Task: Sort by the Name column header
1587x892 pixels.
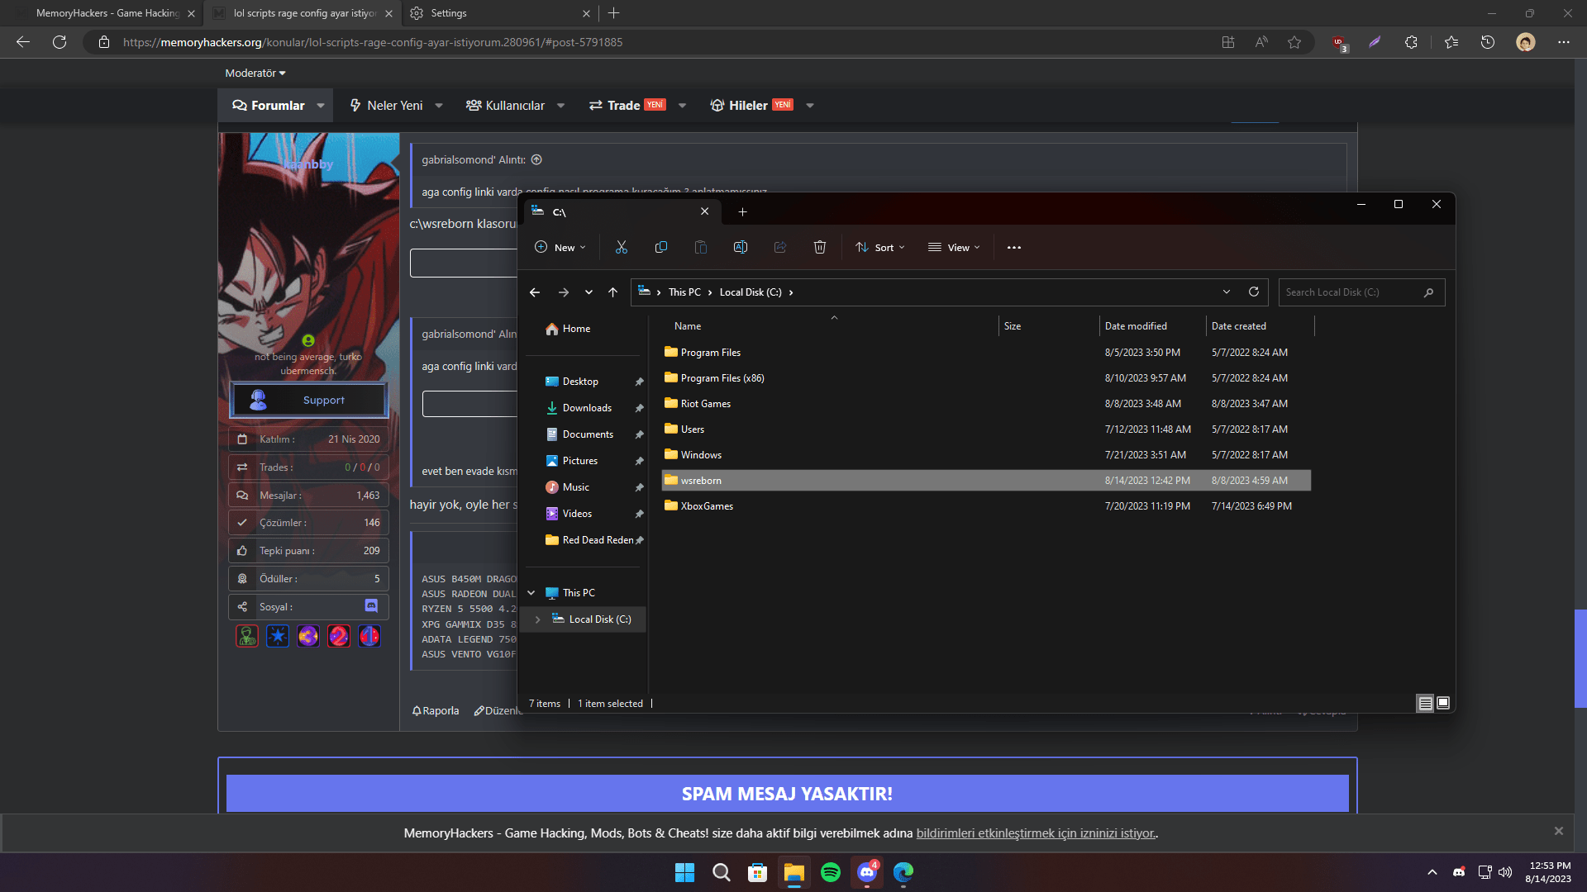Action: tap(833, 326)
